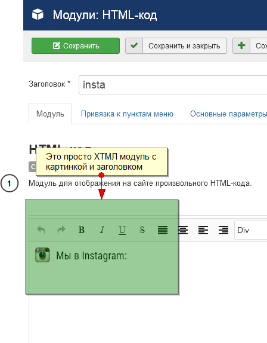267x343 pixels.
Task: Select the Instagram camera image in editor
Action: [x=42, y=255]
